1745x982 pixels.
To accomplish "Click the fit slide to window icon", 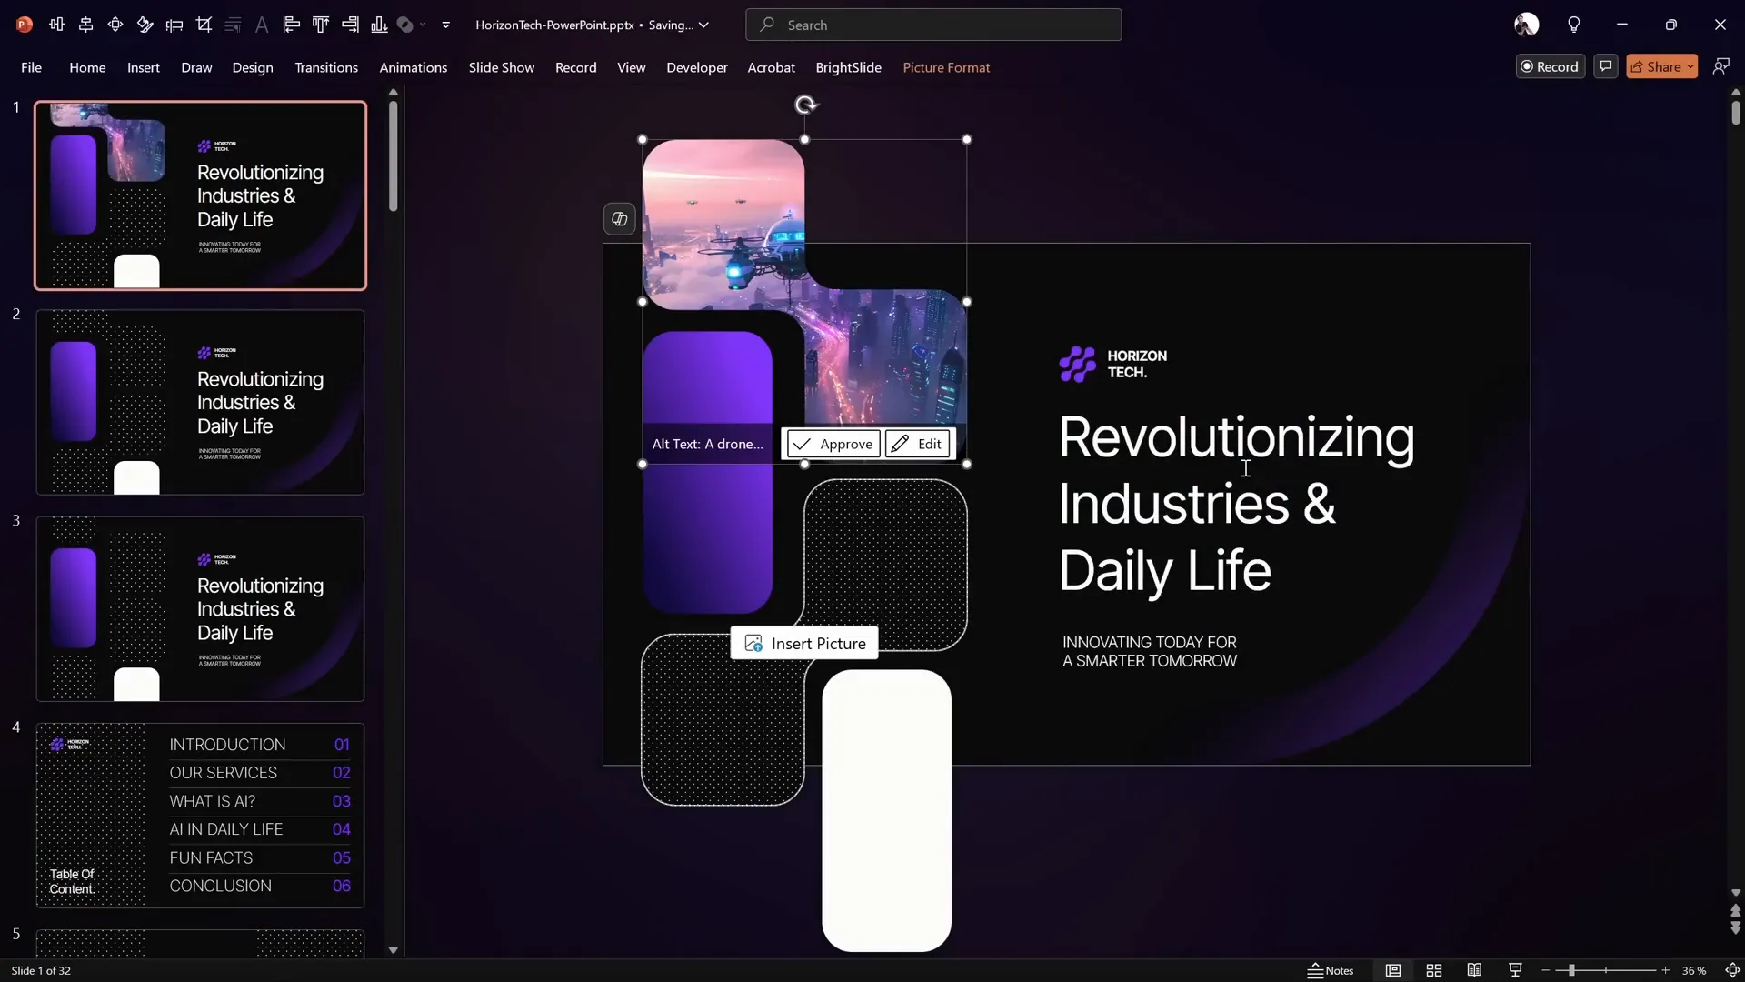I will tap(1732, 970).
